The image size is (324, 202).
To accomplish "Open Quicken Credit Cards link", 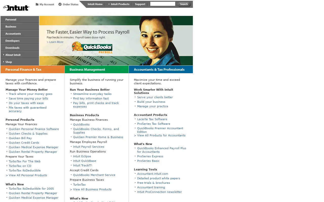I will coord(24,143).
